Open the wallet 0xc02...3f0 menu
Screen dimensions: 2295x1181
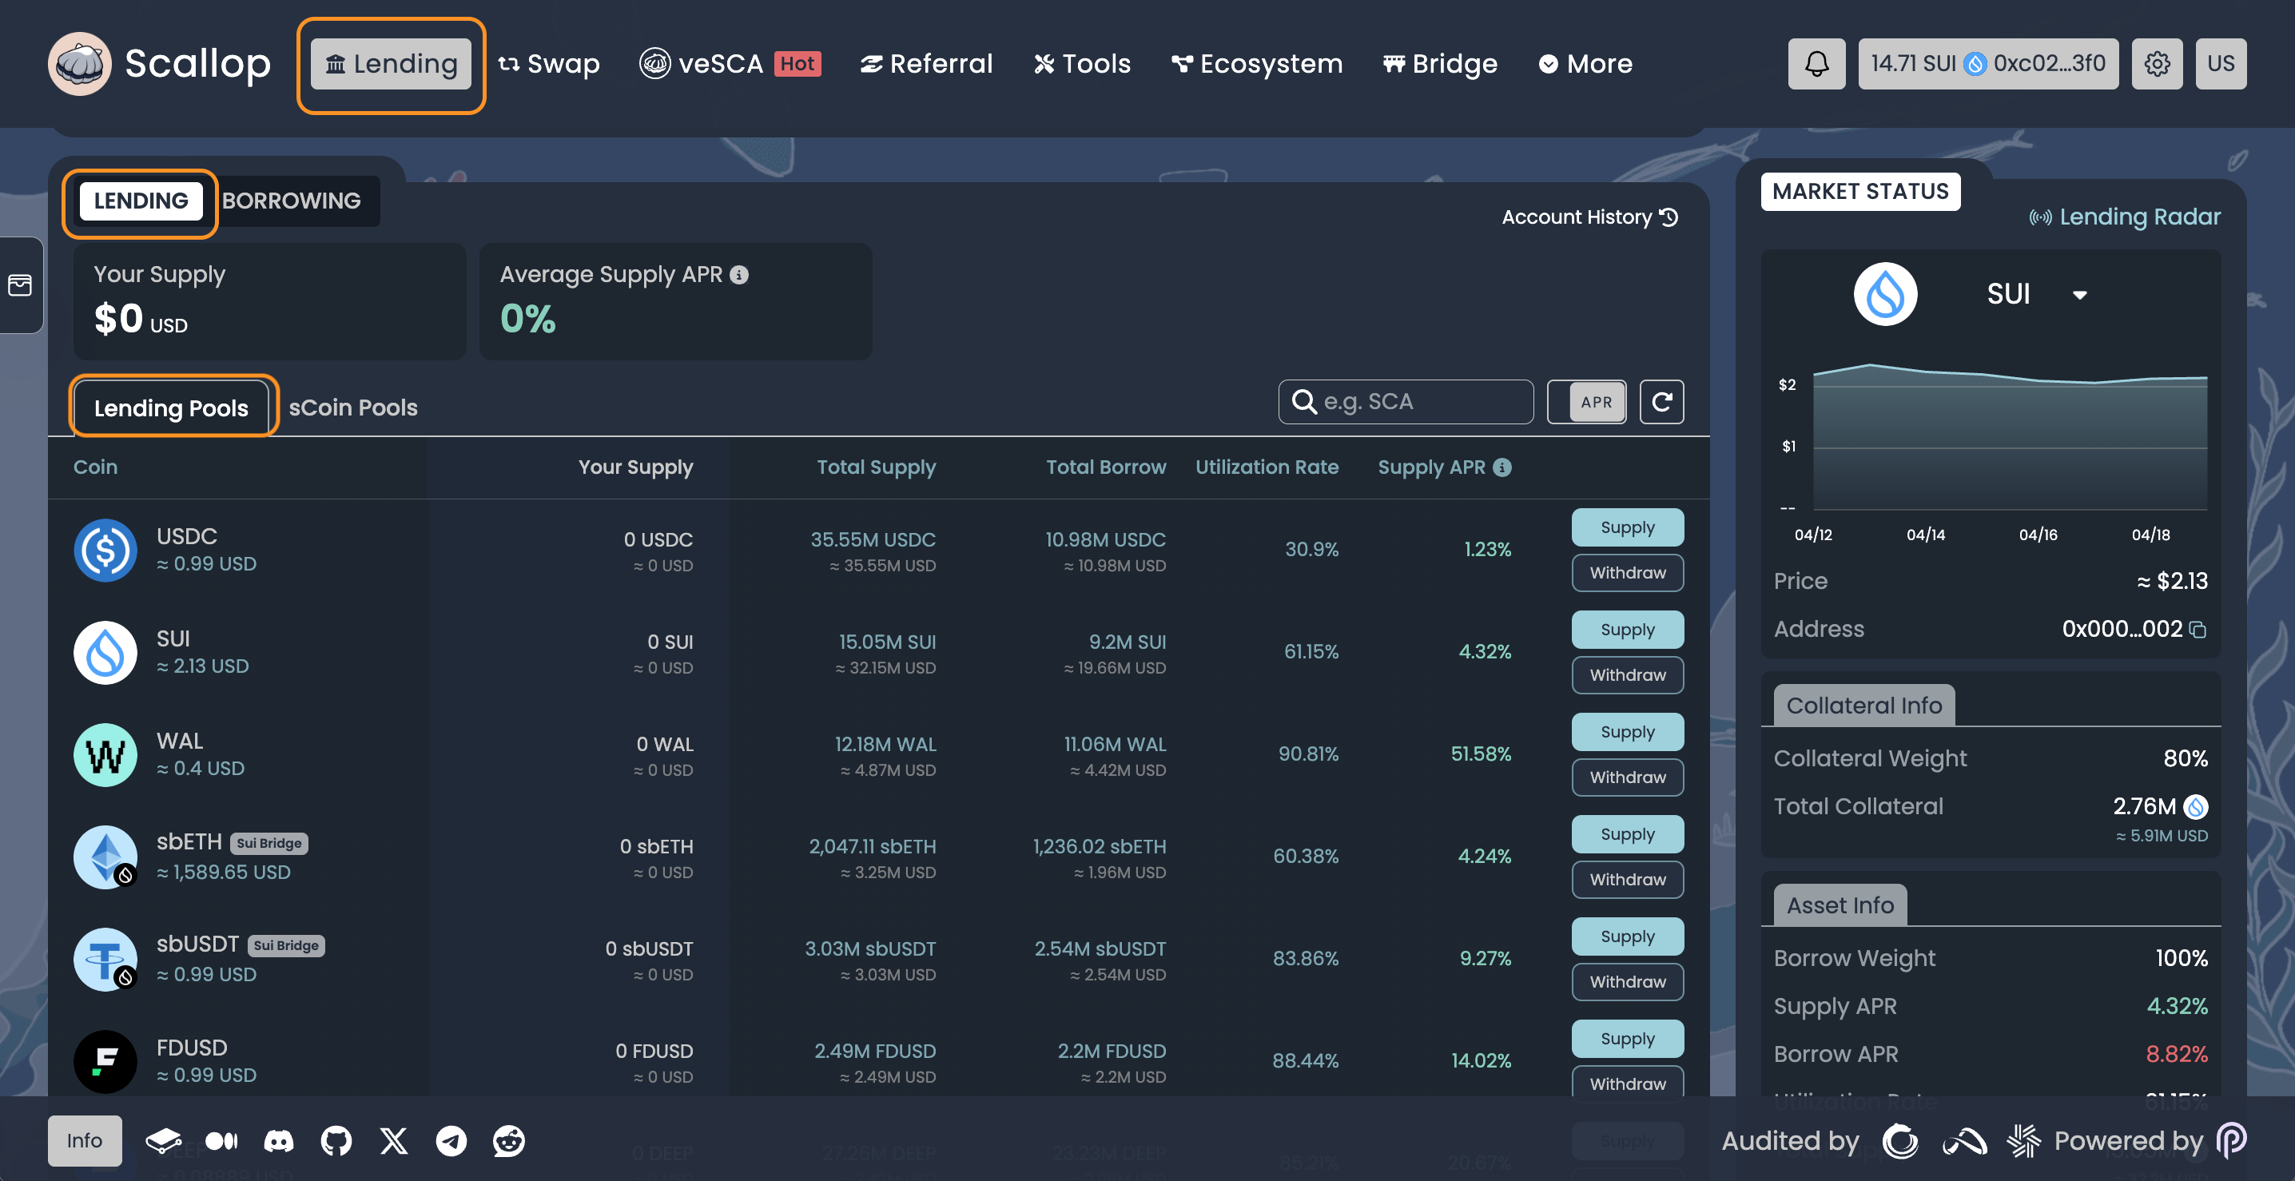(x=1988, y=63)
